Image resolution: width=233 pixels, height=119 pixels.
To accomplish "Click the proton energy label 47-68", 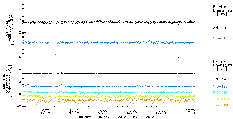I will coord(220,80).
